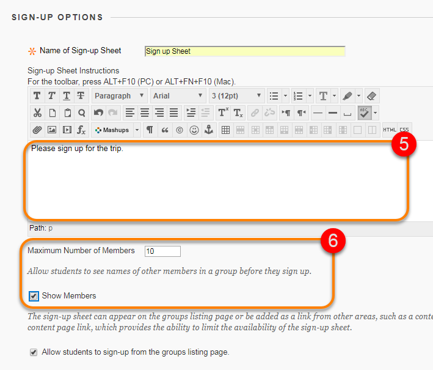Toggle strikethrough text formatting
433x370 pixels.
tap(81, 96)
